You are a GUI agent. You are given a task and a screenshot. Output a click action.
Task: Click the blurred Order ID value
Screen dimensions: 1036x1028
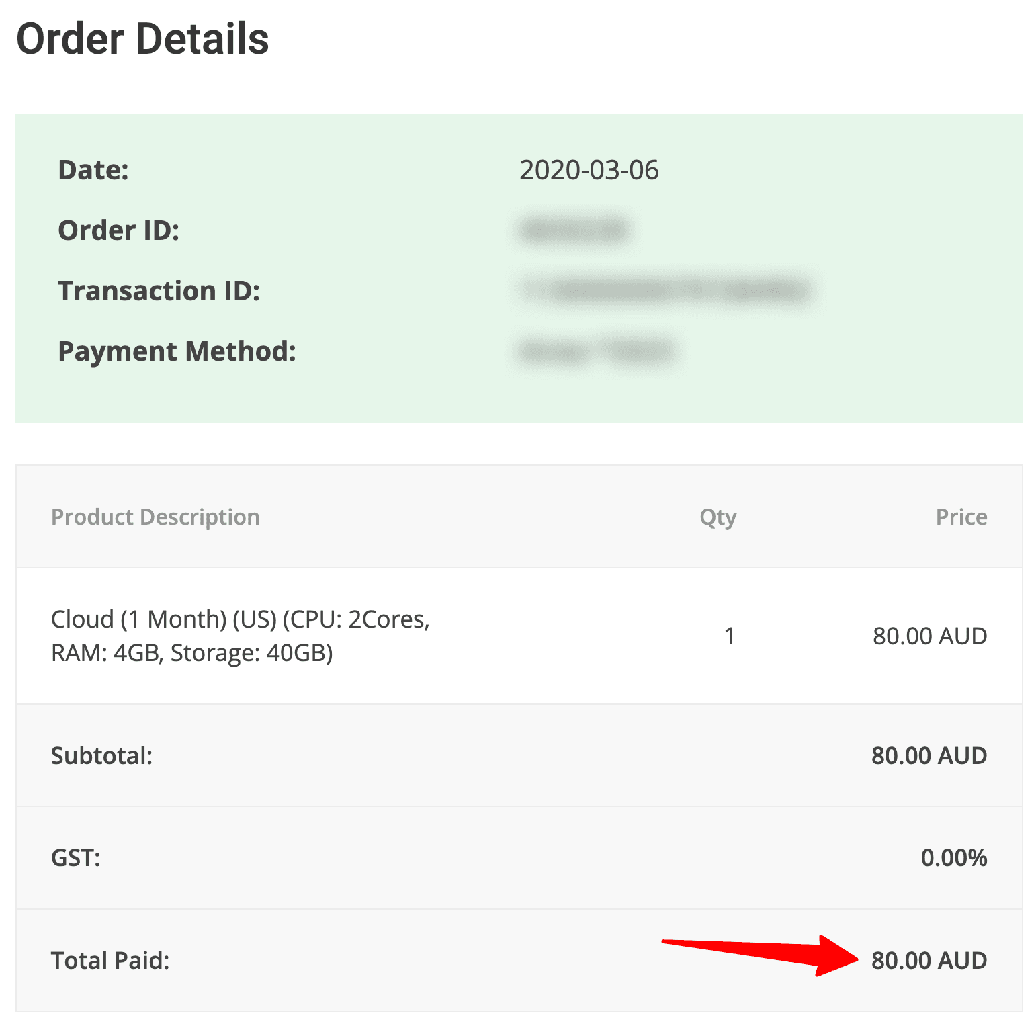(x=574, y=230)
